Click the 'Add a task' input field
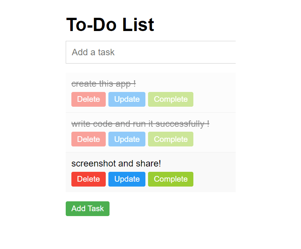Image resolution: width=301 pixels, height=249 pixels. point(151,52)
